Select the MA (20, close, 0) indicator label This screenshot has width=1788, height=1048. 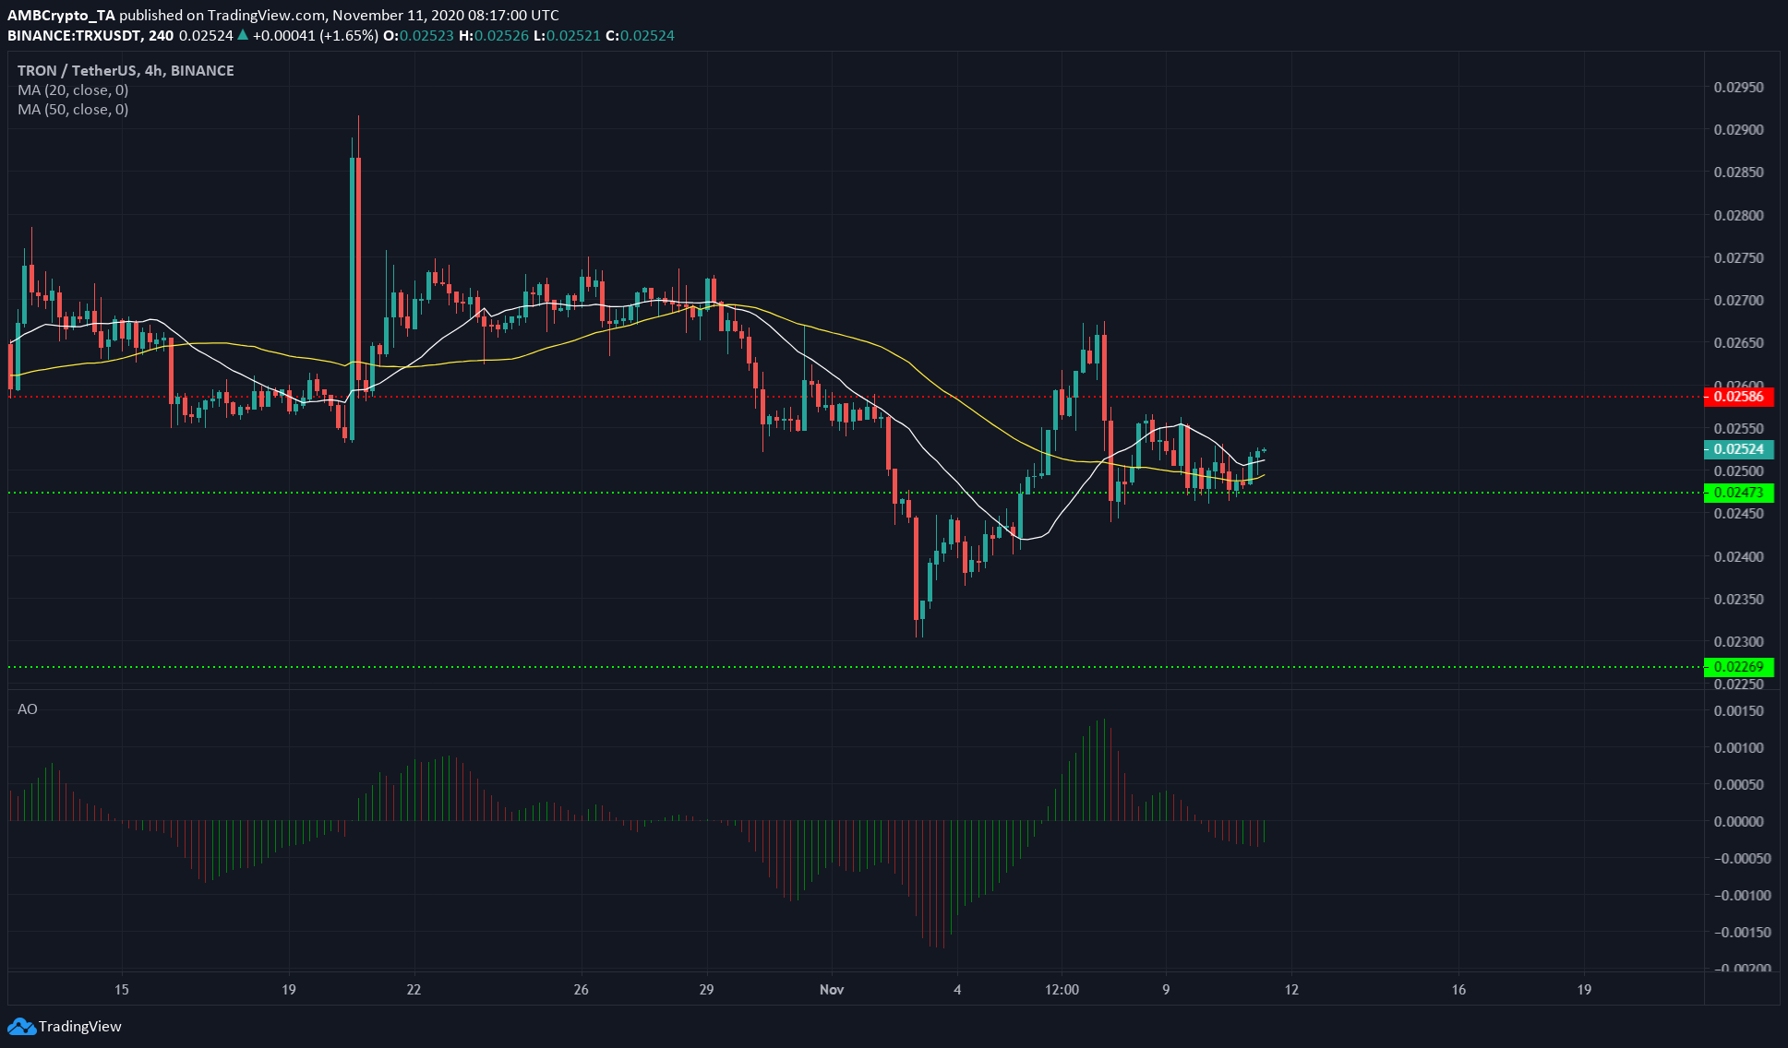tap(73, 89)
